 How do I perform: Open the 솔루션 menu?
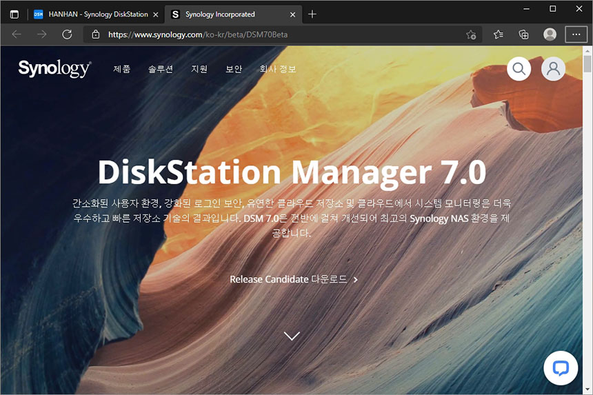161,69
